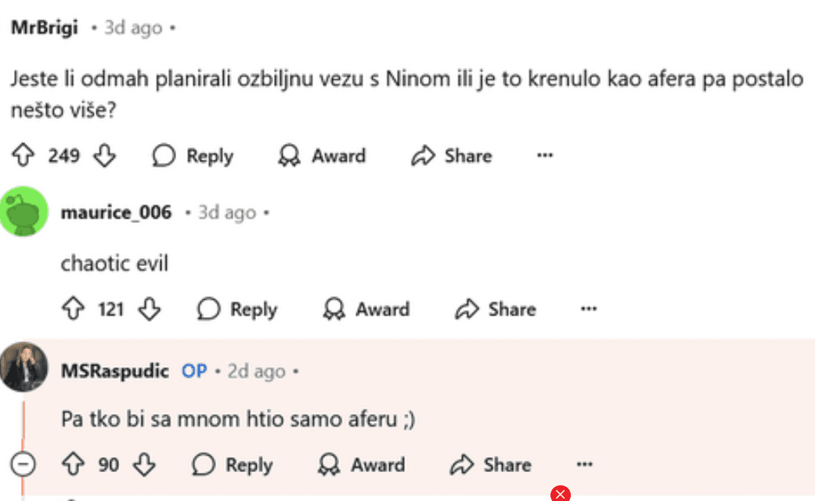830x501 pixels.
Task: Reply to maurice_006's comment
Action: [237, 309]
